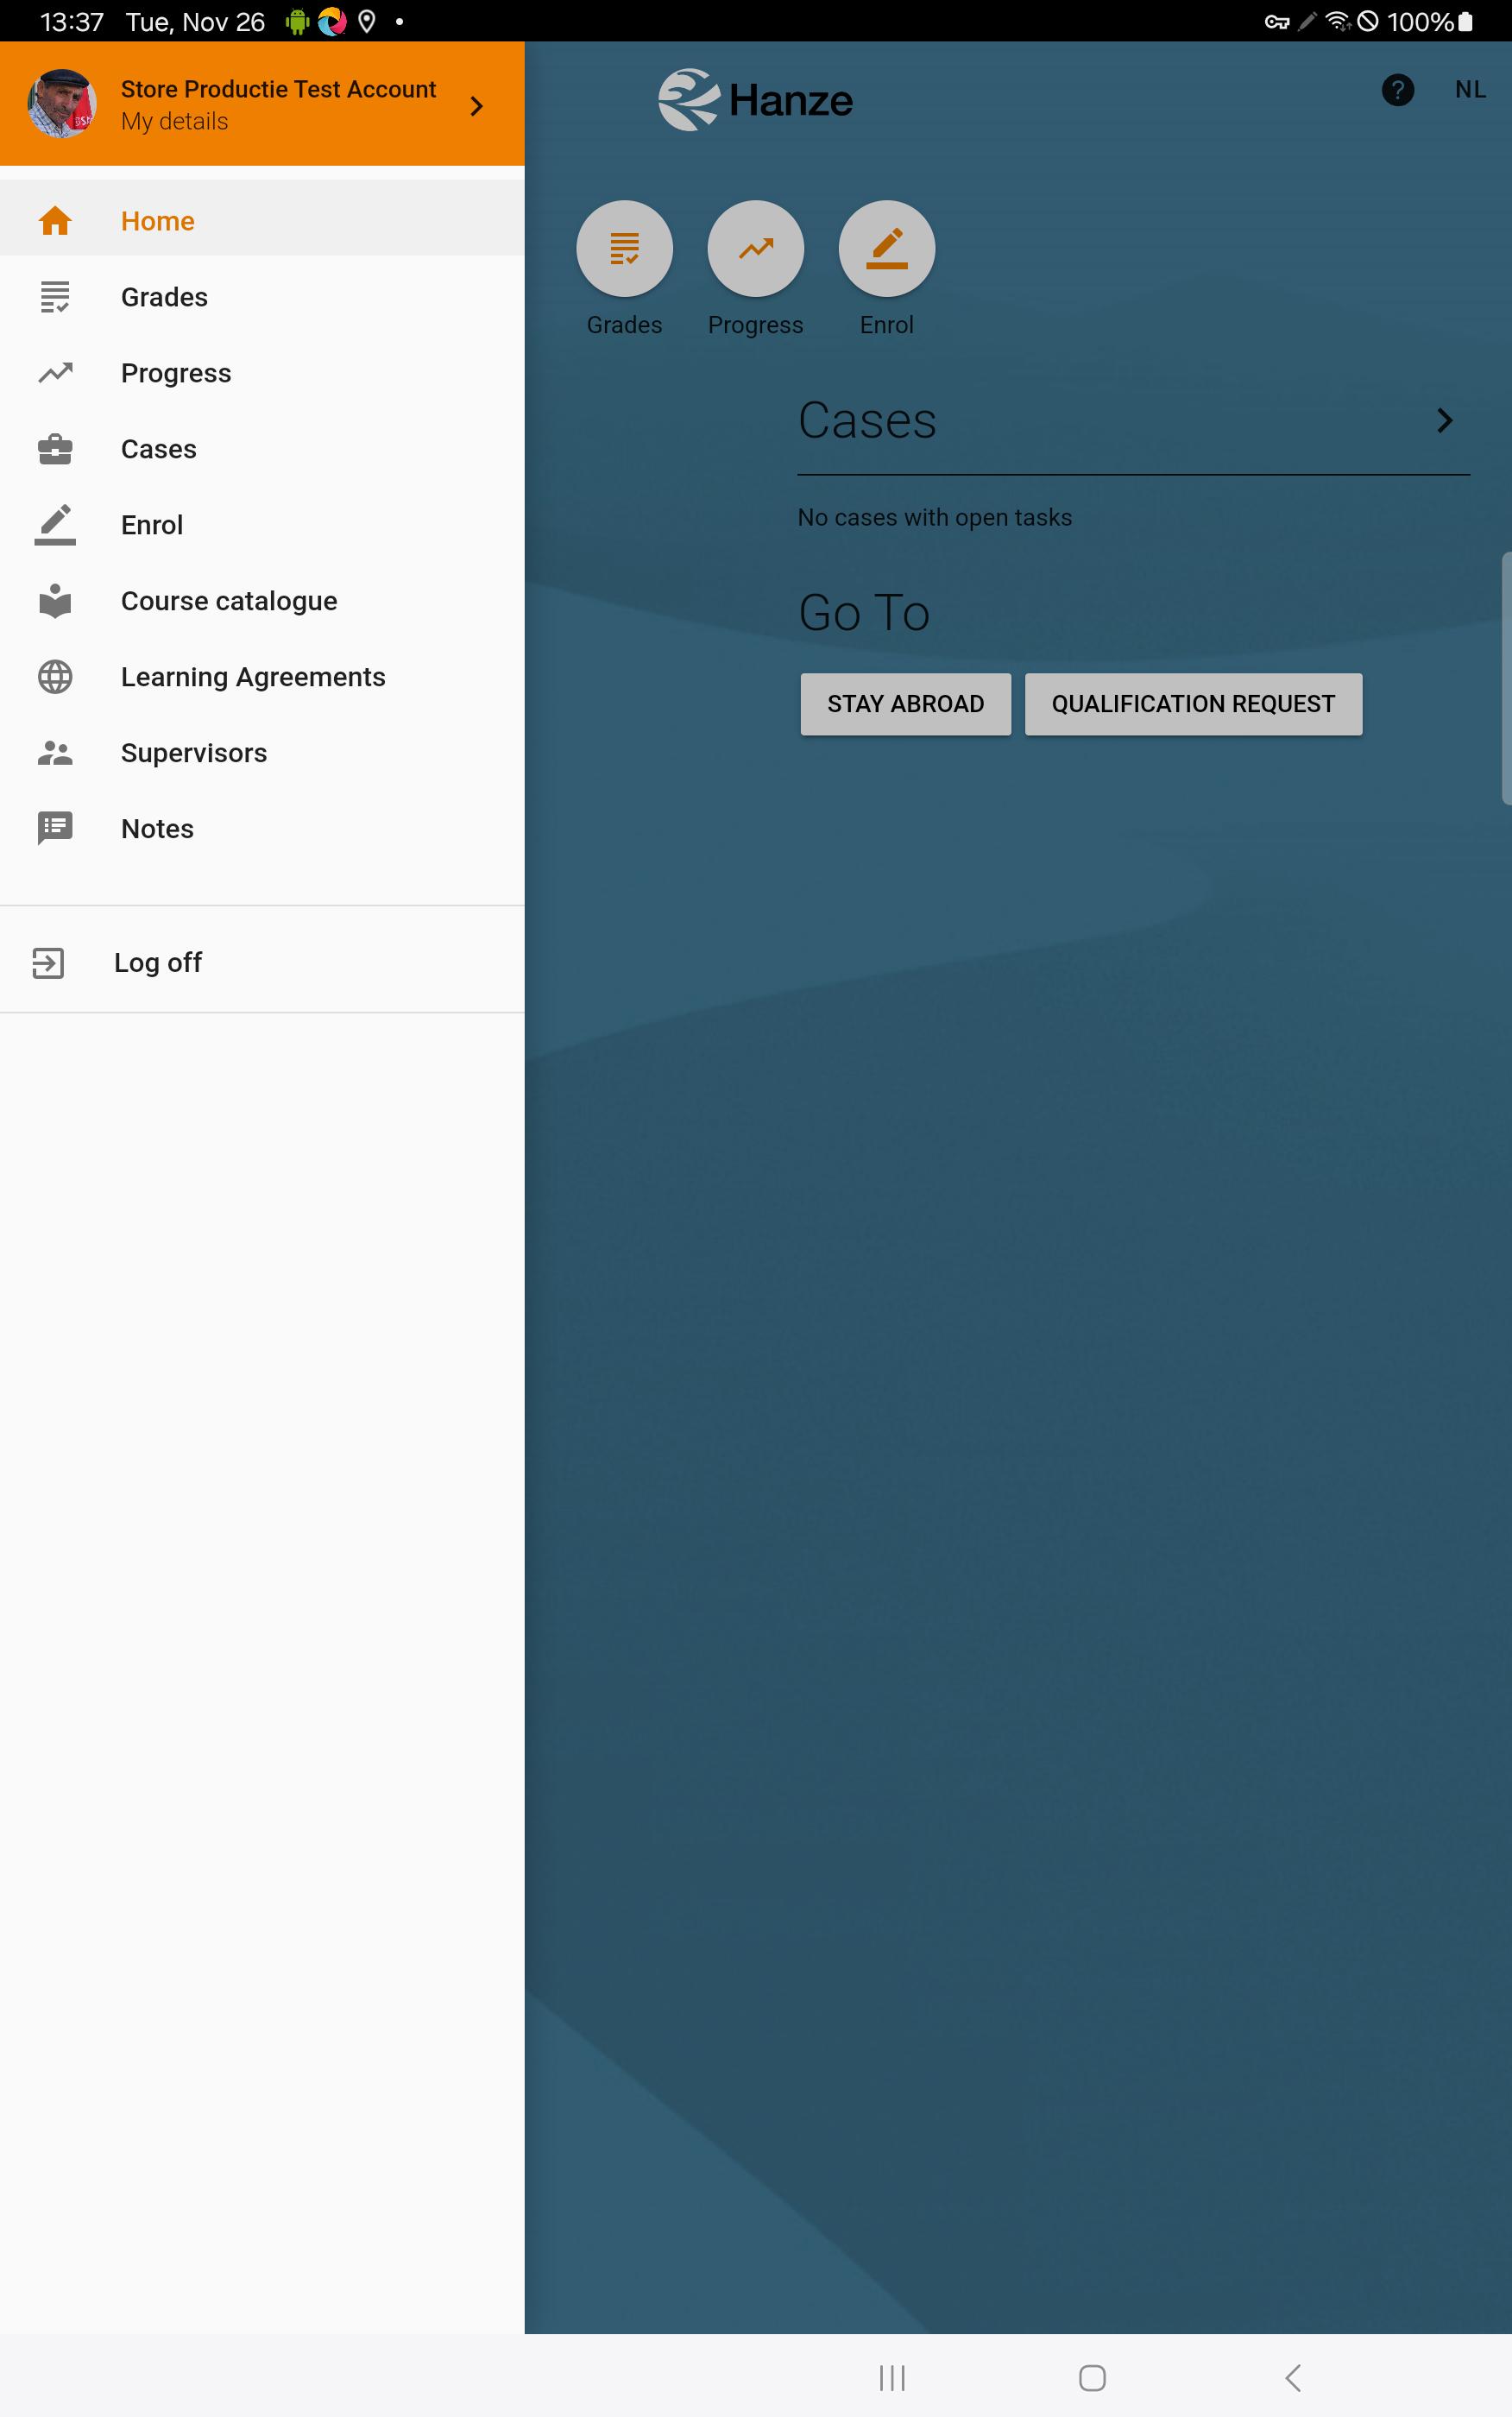Click the Grades label under shortcut
Screen dimensions: 1512x2417
624,325
